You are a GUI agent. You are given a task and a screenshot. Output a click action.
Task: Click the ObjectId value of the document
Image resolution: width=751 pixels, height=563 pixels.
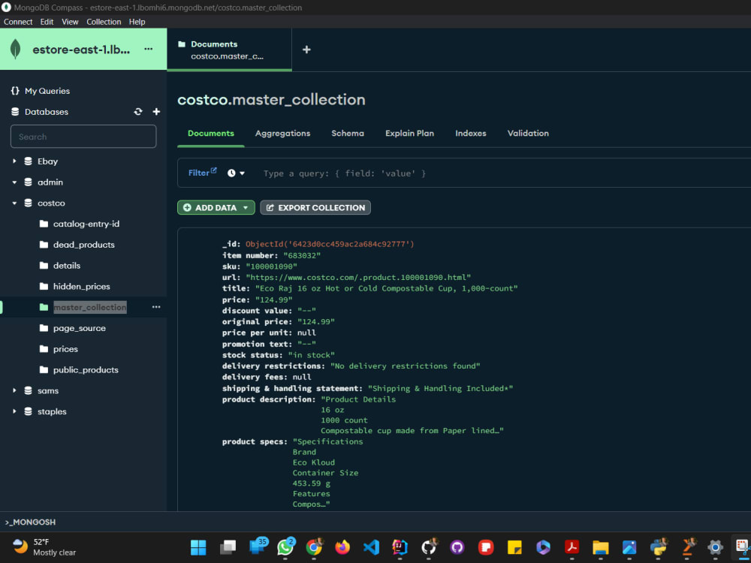330,244
